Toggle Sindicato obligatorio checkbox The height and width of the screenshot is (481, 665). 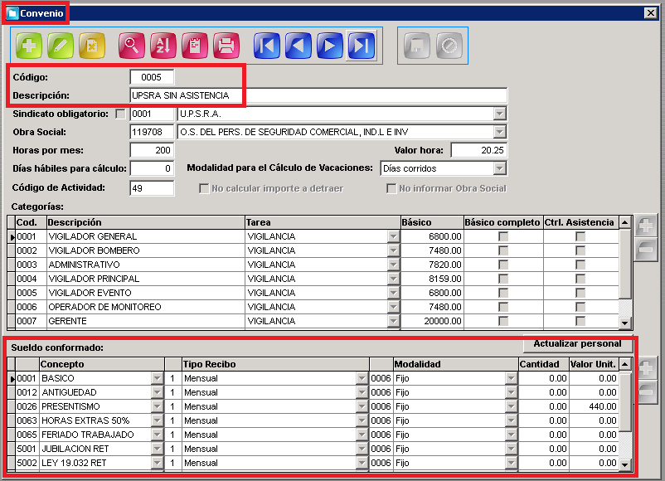(x=121, y=114)
